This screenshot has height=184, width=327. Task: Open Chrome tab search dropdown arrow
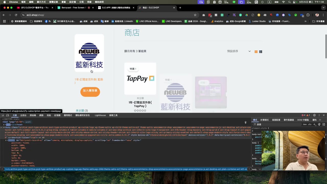[323, 8]
